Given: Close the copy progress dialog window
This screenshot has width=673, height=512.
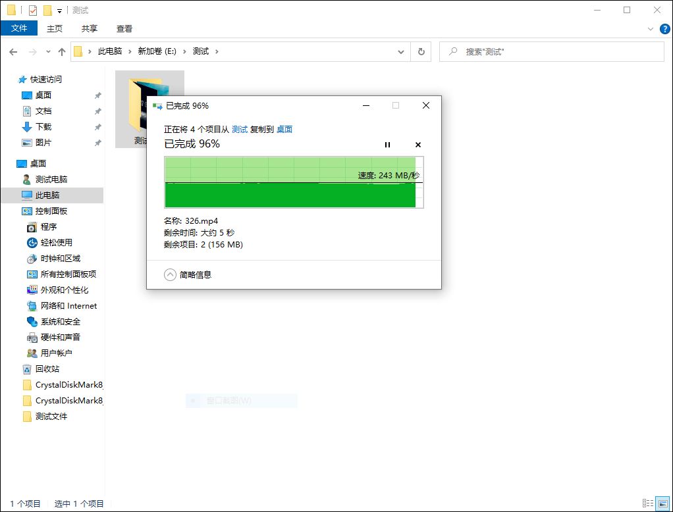Looking at the screenshot, I should (x=426, y=105).
